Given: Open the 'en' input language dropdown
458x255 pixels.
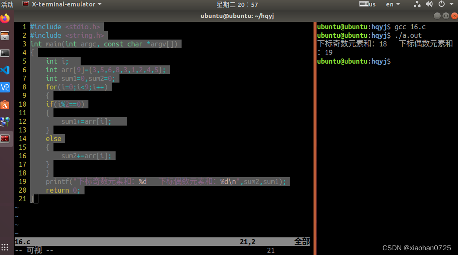Looking at the screenshot, I should [x=393, y=4].
